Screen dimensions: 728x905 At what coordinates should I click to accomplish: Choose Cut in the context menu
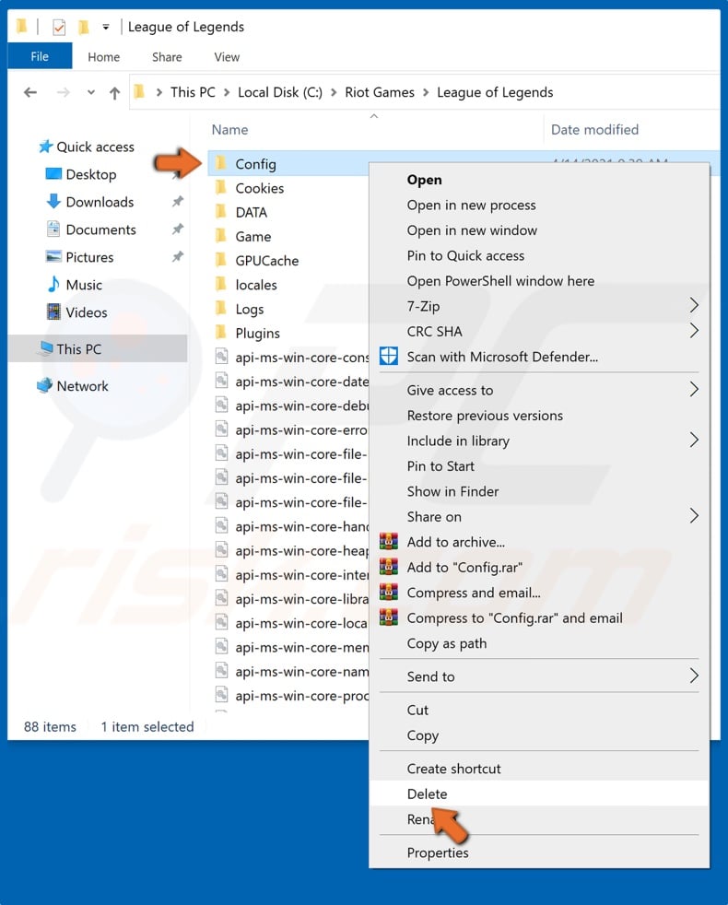coord(417,711)
